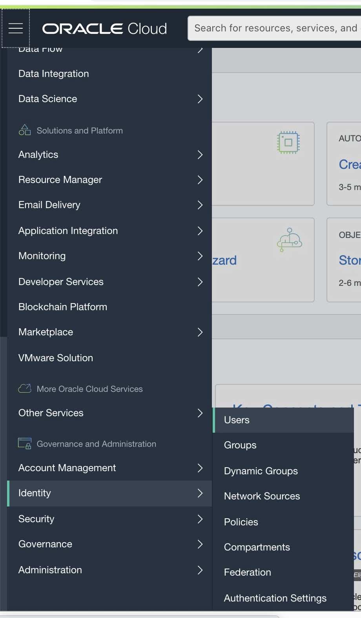This screenshot has width=361, height=618.
Task: Expand the Administration submenu chevron
Action: (x=200, y=570)
